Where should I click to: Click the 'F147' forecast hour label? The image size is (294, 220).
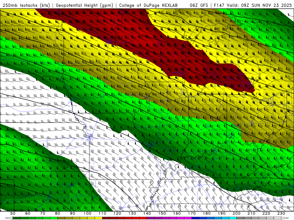point(219,5)
